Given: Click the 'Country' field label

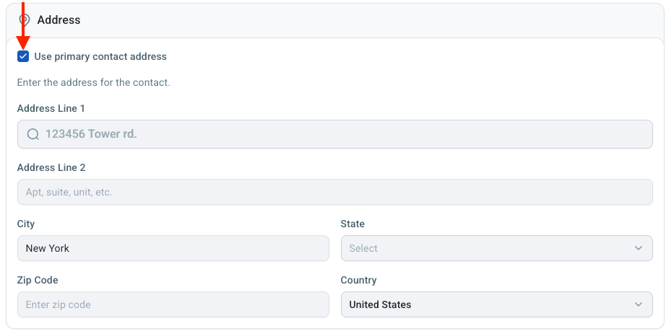Looking at the screenshot, I should tap(358, 280).
